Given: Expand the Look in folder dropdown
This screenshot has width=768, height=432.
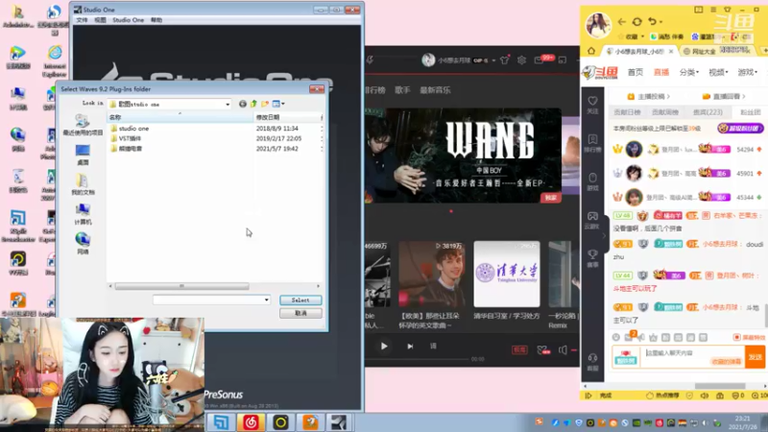Looking at the screenshot, I should (228, 105).
